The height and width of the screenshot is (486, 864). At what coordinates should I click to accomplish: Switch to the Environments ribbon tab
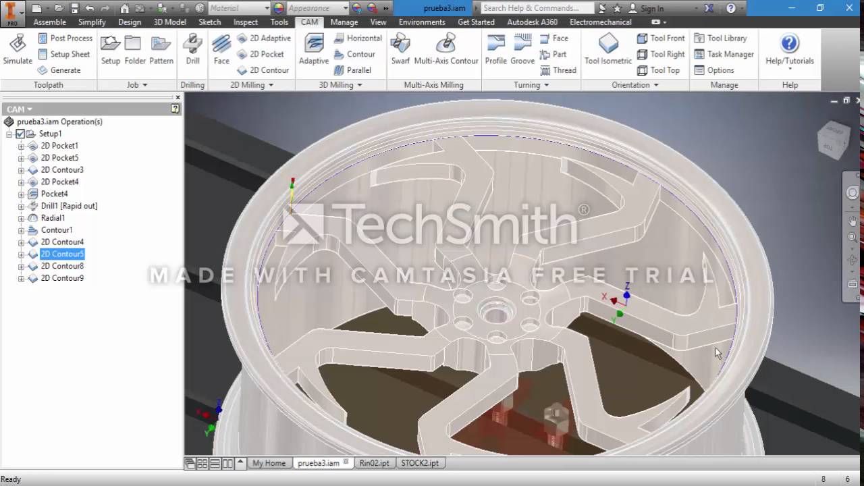(421, 22)
